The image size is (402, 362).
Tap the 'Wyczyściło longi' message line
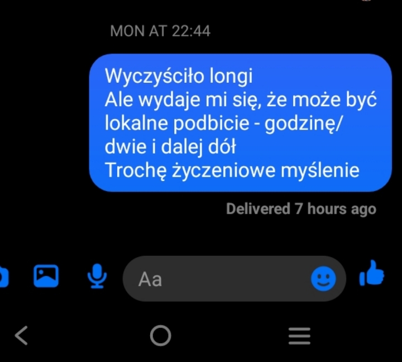[179, 76]
